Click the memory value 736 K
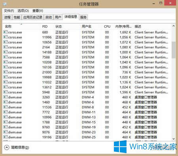This screenshot has width=178, height=156. point(127,72)
